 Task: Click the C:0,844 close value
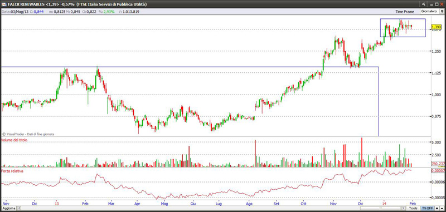coord(37,12)
